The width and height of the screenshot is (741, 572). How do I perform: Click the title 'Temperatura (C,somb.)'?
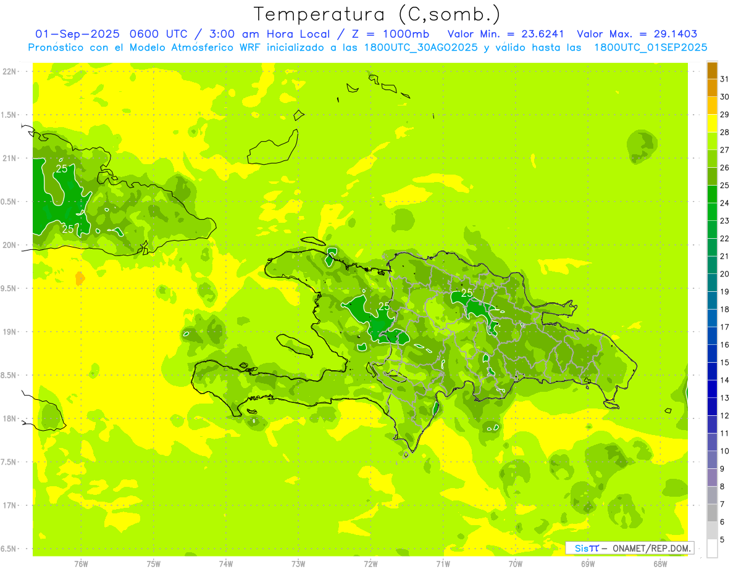point(377,14)
